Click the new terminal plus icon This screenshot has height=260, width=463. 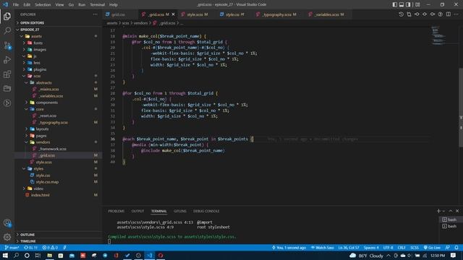438,211
